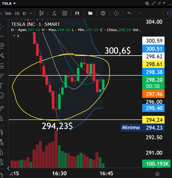Select the brush drawing tool
This screenshot has height=178, width=172.
click(x=2, y=75)
